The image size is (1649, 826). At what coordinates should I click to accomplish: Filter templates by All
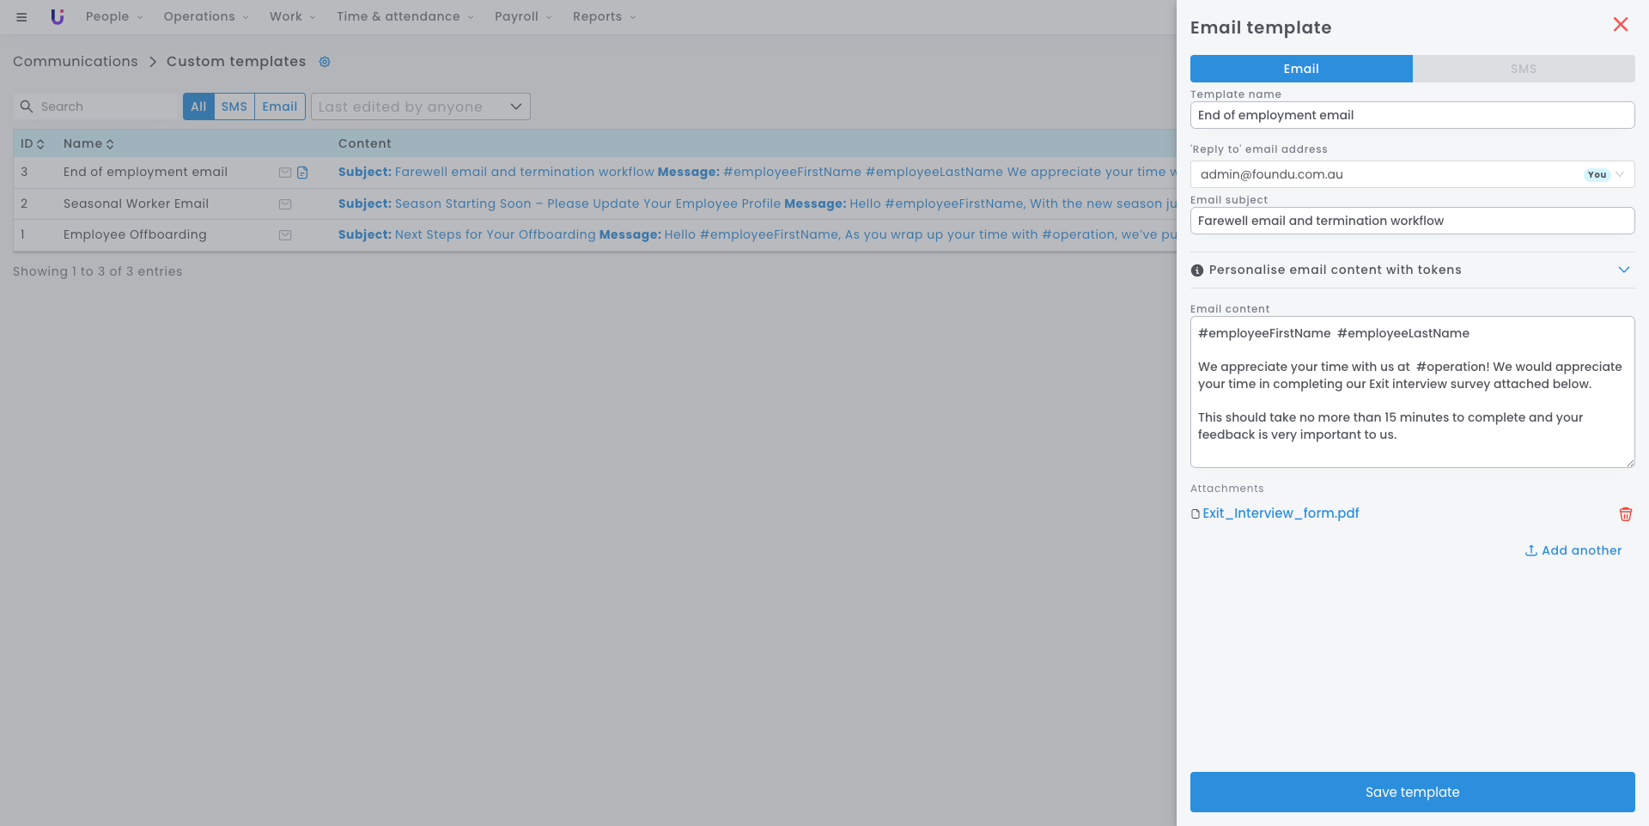click(x=198, y=106)
